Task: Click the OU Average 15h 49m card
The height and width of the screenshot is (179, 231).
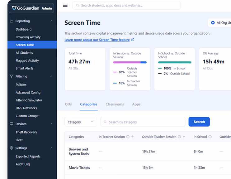Action: point(215,69)
